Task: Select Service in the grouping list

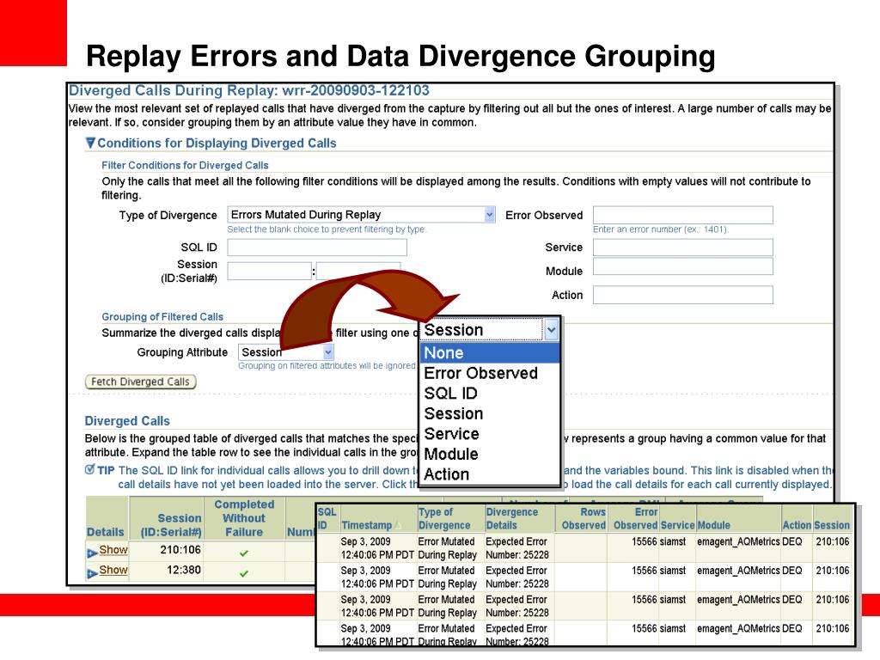Action: [x=490, y=434]
